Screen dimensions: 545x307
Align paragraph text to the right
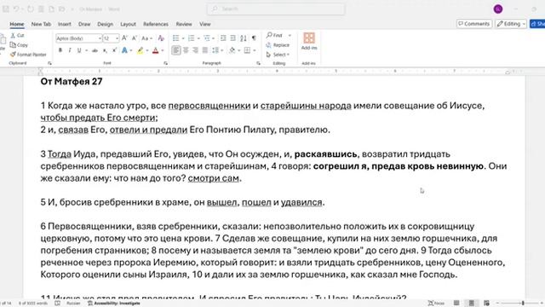(195, 50)
